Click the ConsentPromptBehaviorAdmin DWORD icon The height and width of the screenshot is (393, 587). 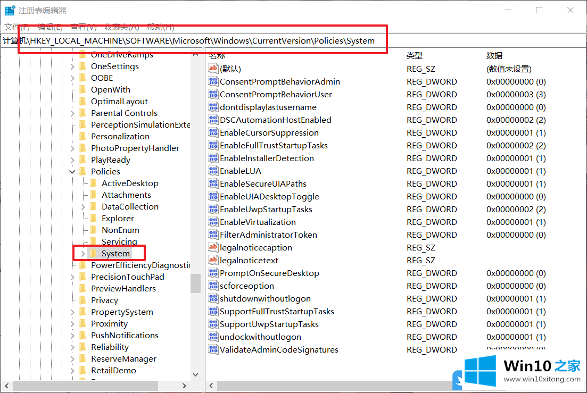[213, 81]
